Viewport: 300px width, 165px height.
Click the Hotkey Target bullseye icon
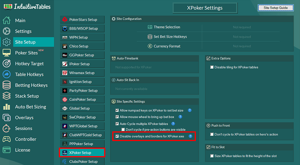7,64
